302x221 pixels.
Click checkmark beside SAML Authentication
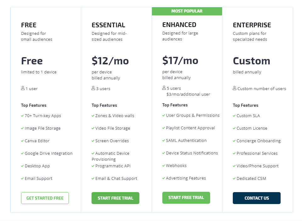[164, 140]
